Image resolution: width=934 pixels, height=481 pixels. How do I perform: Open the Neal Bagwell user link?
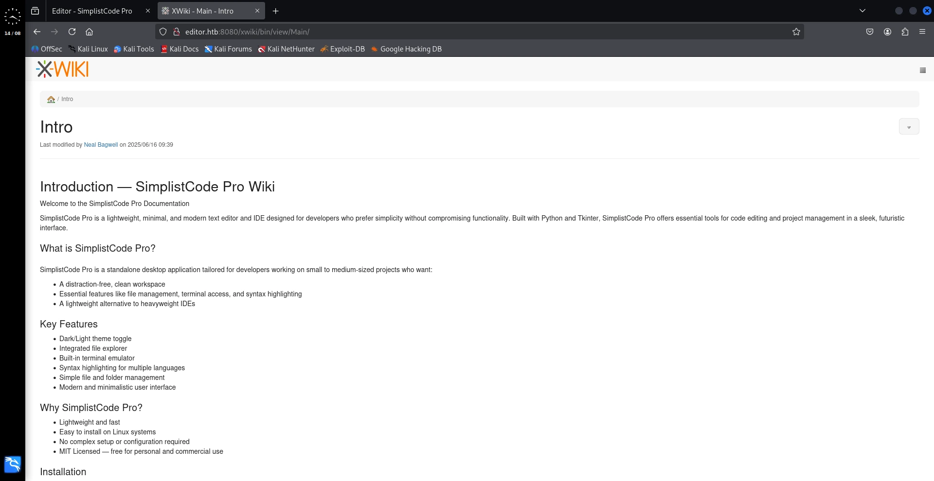click(101, 144)
